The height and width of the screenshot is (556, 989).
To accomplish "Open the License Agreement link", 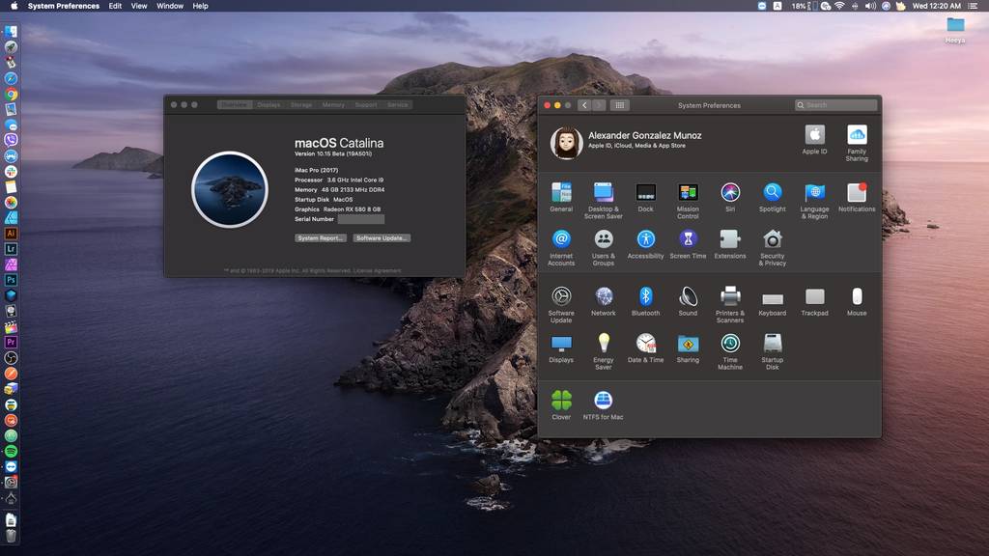I will 377,270.
